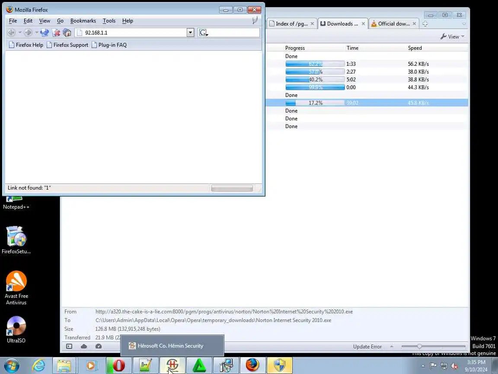Click the Back arrow in Firefox toolbar
The width and height of the screenshot is (498, 374).
pyautogui.click(x=11, y=32)
